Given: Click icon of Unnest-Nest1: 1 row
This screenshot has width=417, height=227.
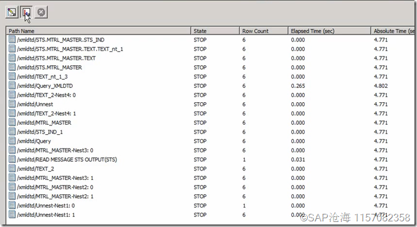Looking at the screenshot, I should pyautogui.click(x=12, y=214).
